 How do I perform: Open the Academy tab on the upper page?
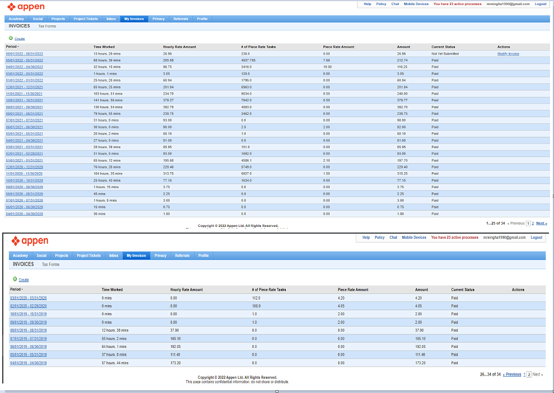[16, 19]
